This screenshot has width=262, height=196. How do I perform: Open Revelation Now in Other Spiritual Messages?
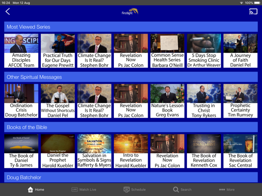[x=131, y=101]
